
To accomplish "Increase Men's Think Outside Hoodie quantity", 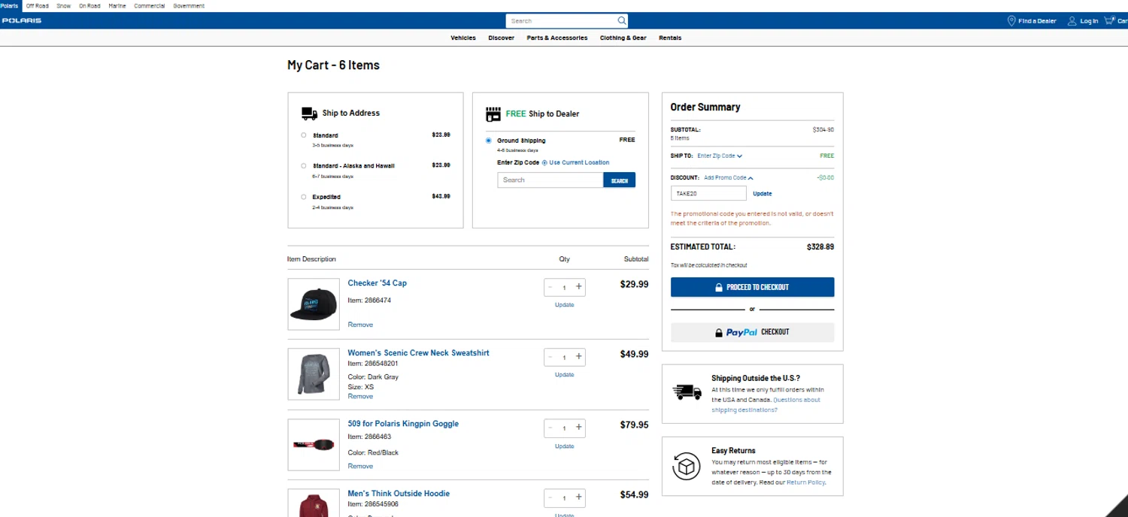I will tap(579, 497).
